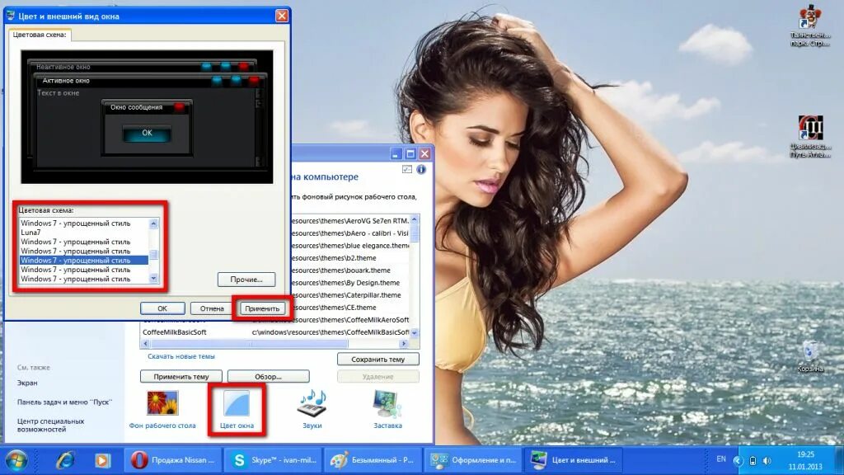The height and width of the screenshot is (475, 844).
Task: Select the By Design.theme row
Action: coord(349,283)
